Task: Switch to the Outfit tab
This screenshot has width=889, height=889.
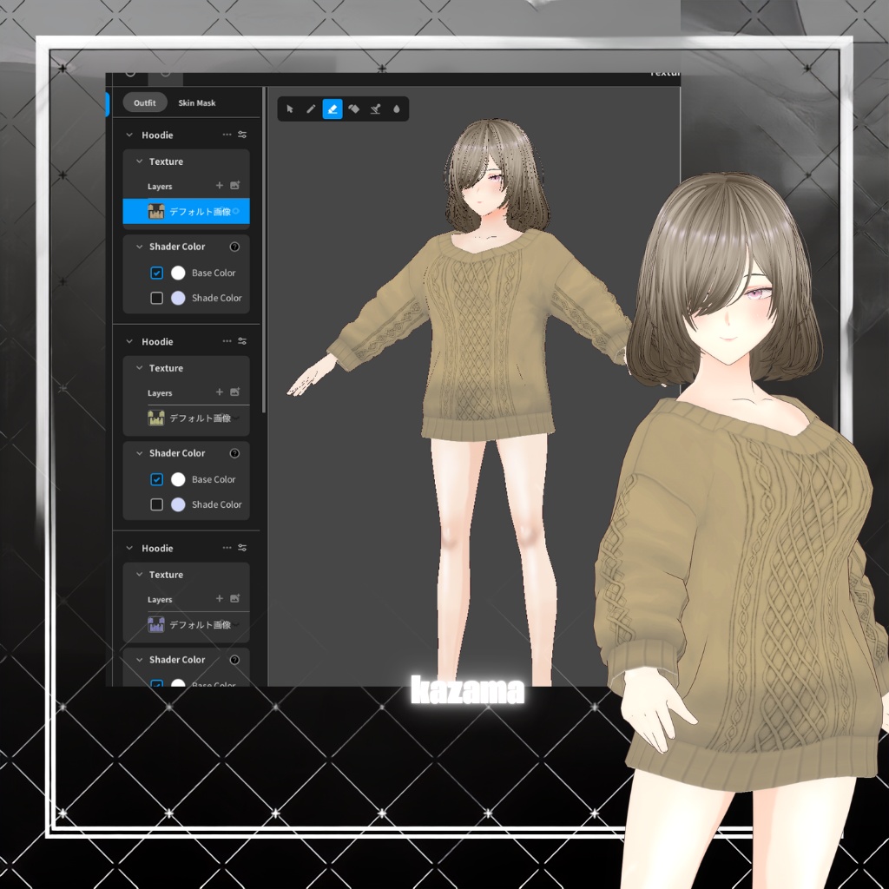Action: (145, 102)
